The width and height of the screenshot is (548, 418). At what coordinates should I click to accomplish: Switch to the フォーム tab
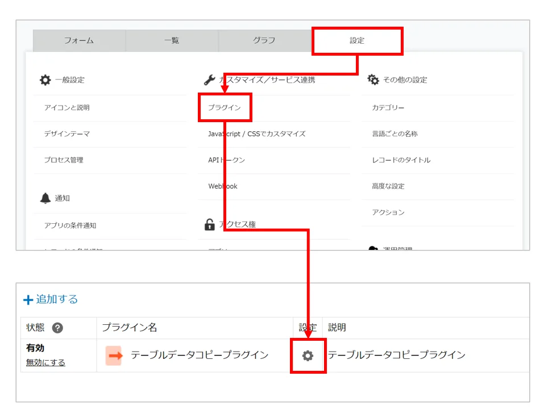pos(80,40)
